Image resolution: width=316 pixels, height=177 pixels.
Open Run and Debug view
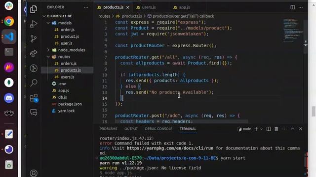tap(34, 24)
